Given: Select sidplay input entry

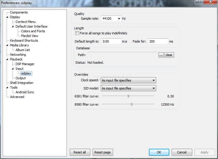Looking at the screenshot, I should point(26,73).
